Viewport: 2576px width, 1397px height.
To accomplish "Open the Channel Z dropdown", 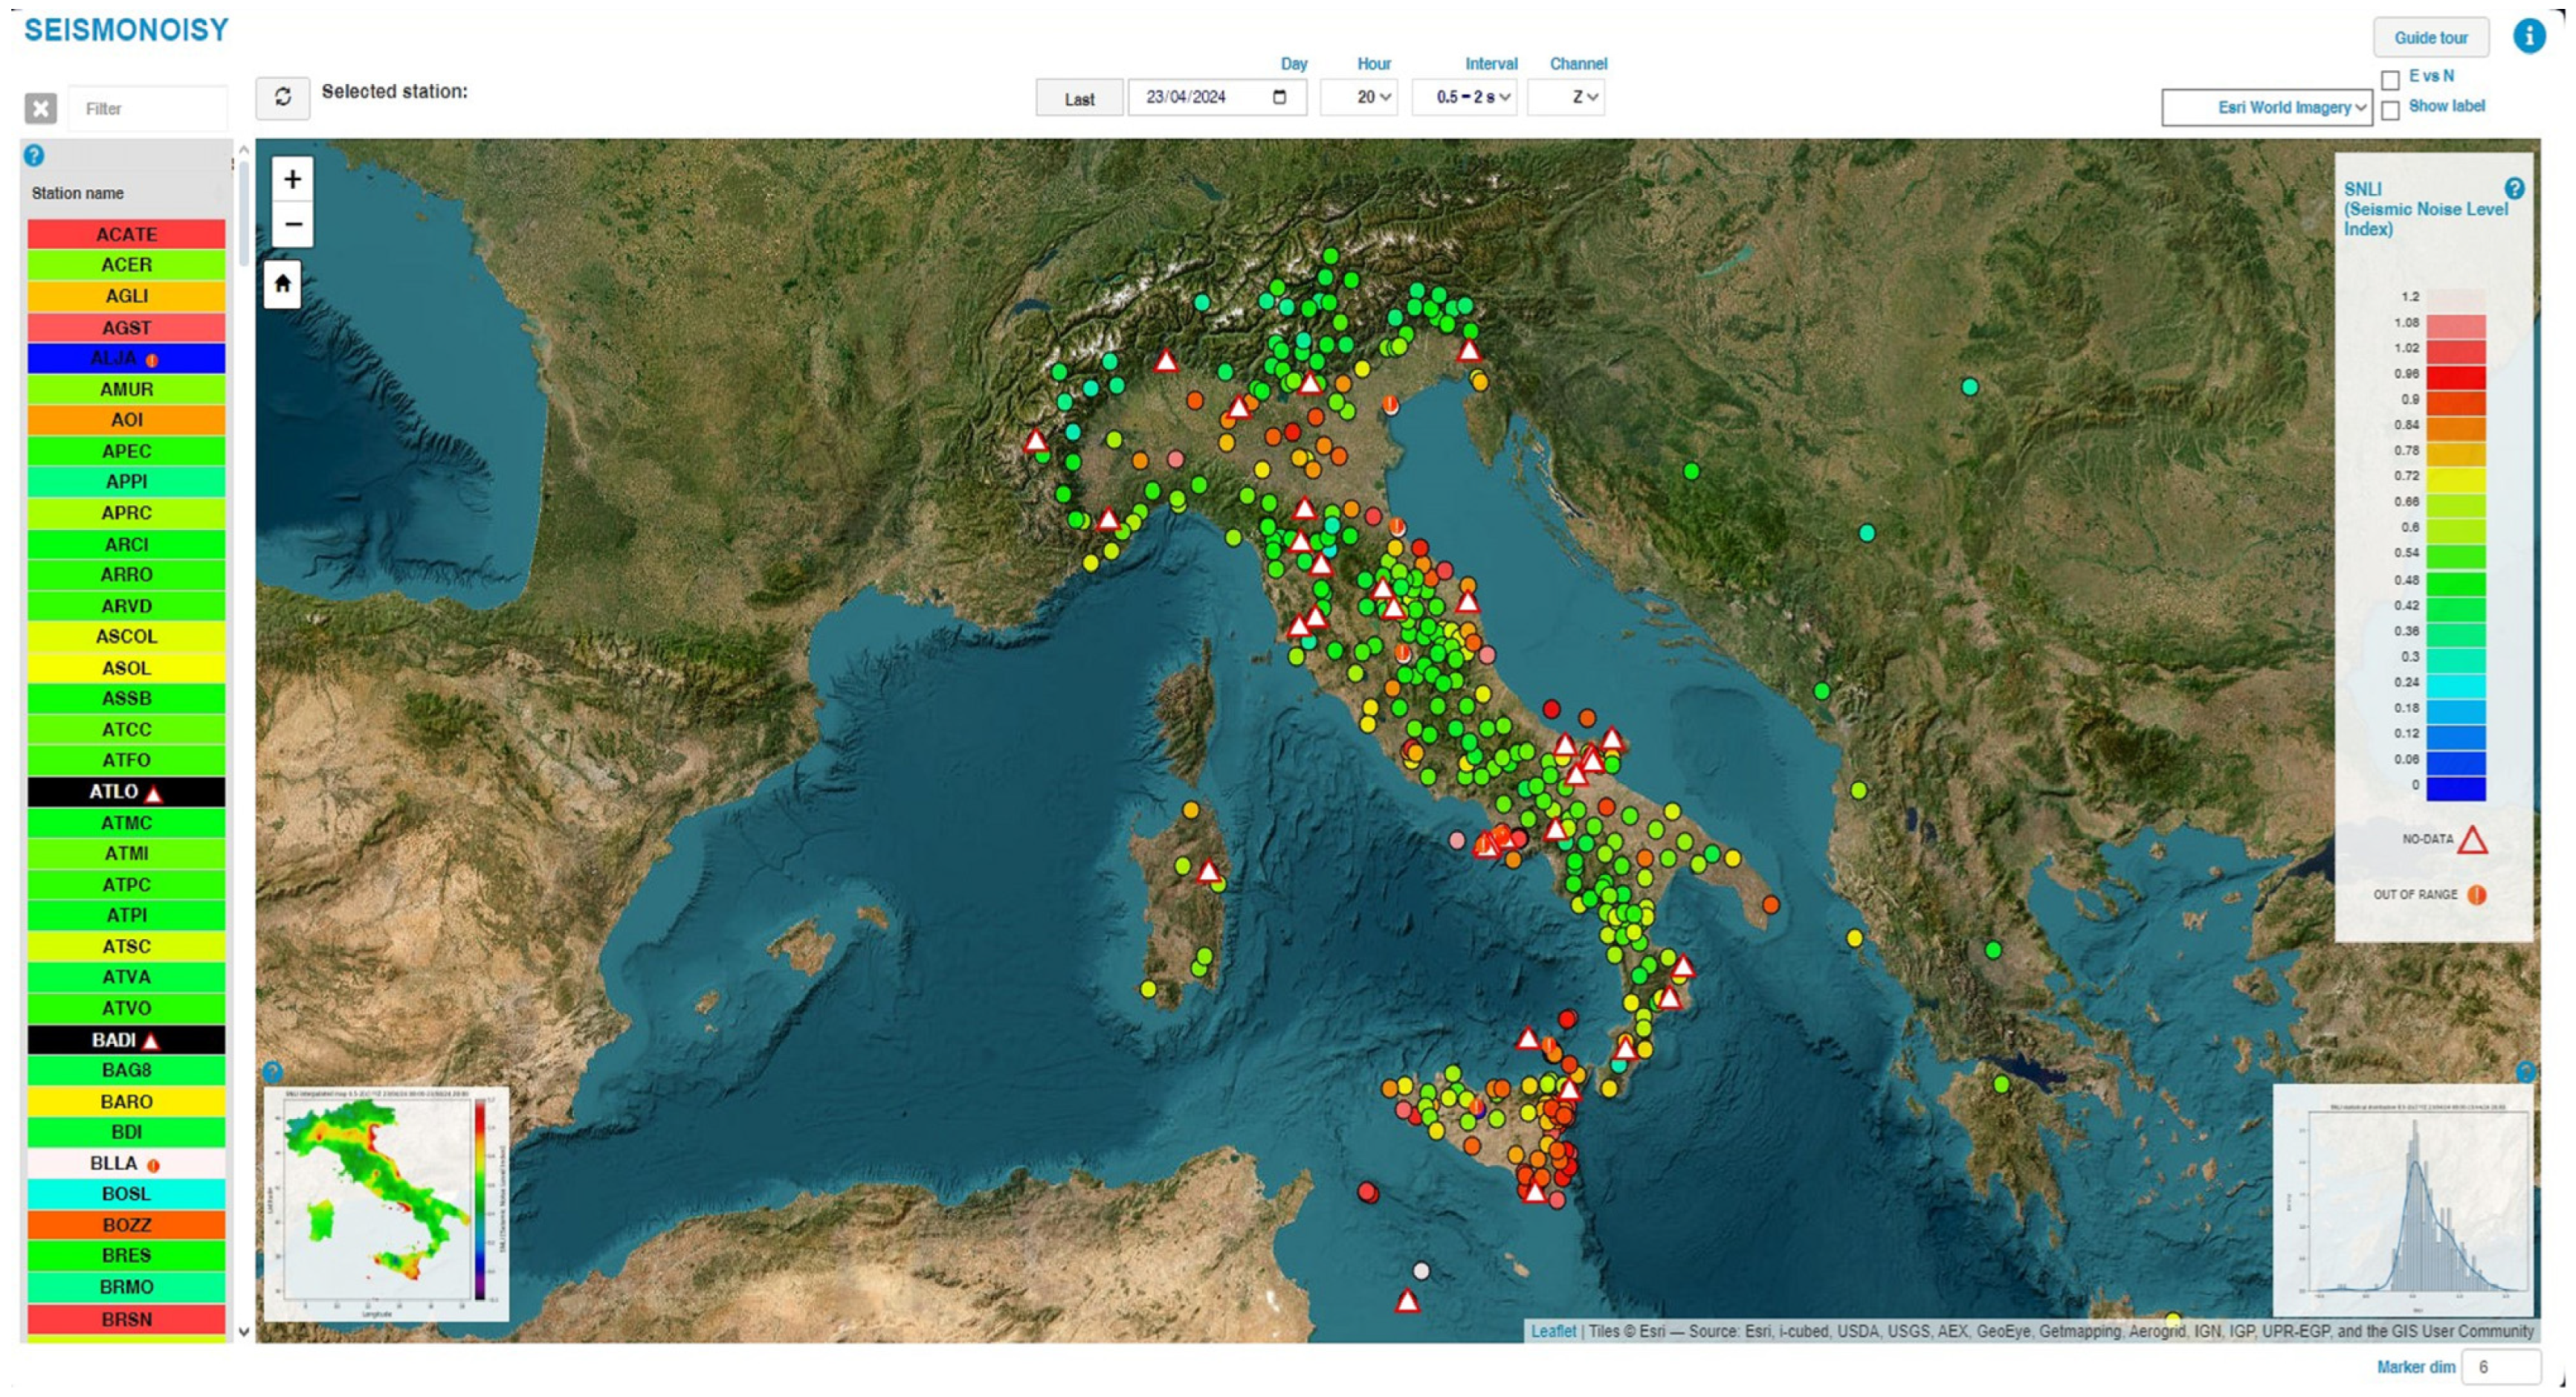I will click(x=1567, y=97).
